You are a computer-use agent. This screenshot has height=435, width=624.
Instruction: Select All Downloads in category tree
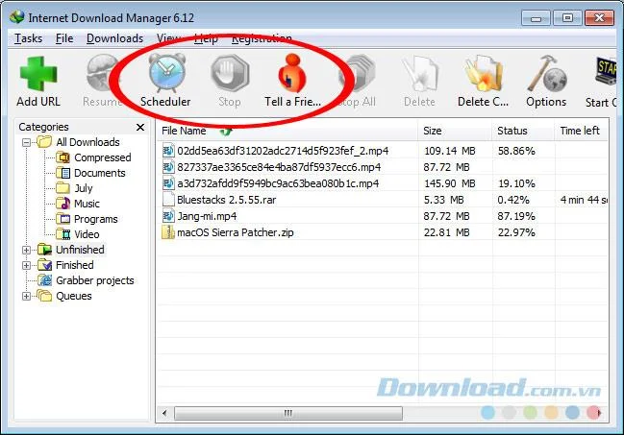(87, 142)
